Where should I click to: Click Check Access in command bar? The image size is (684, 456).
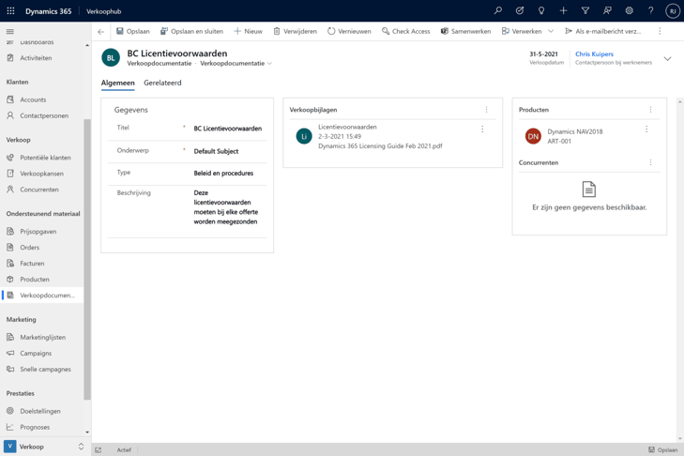(x=405, y=31)
